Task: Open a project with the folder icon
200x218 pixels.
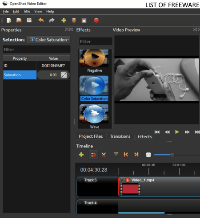Action: tap(19, 20)
